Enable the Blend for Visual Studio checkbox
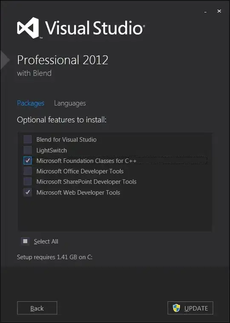The width and height of the screenshot is (230, 323). coord(27,139)
